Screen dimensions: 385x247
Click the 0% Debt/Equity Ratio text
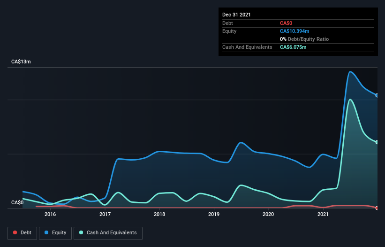pos(304,39)
